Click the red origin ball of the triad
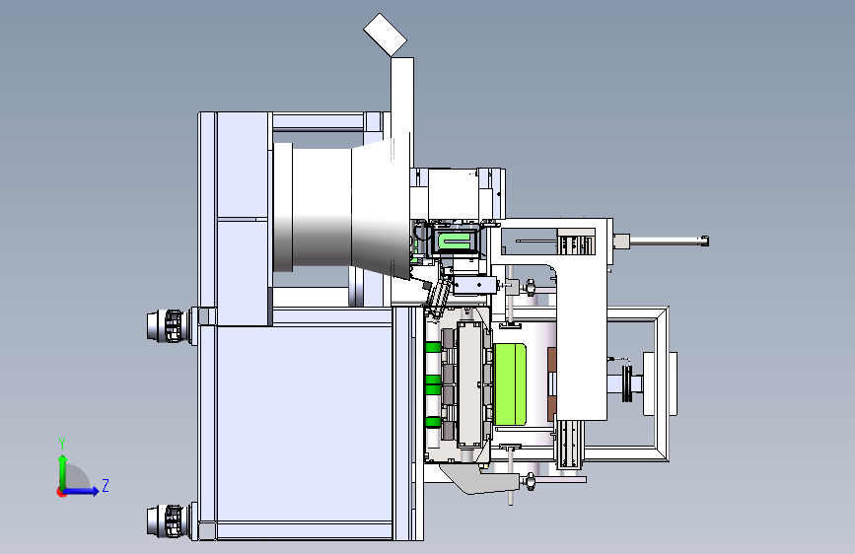855x554 pixels. [61, 492]
